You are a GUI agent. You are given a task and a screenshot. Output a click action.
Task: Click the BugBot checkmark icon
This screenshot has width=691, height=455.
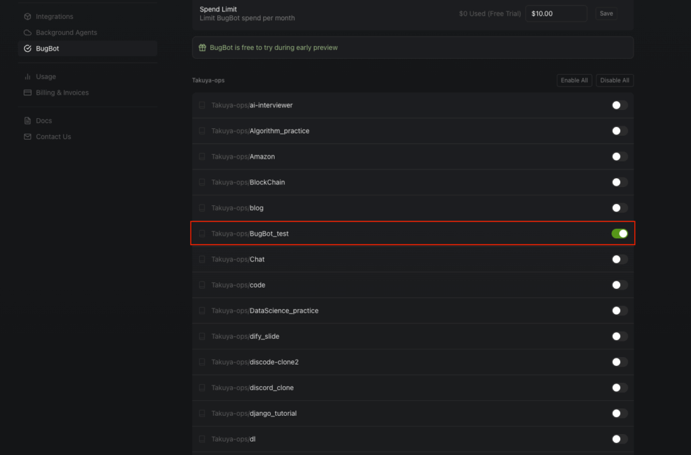coord(27,49)
